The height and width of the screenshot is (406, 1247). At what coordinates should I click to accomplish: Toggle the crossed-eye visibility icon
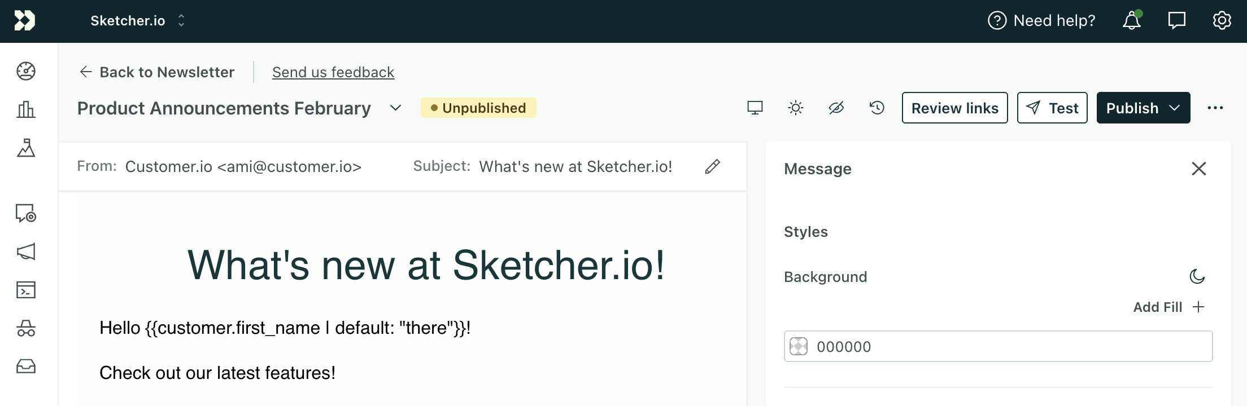coord(836,108)
